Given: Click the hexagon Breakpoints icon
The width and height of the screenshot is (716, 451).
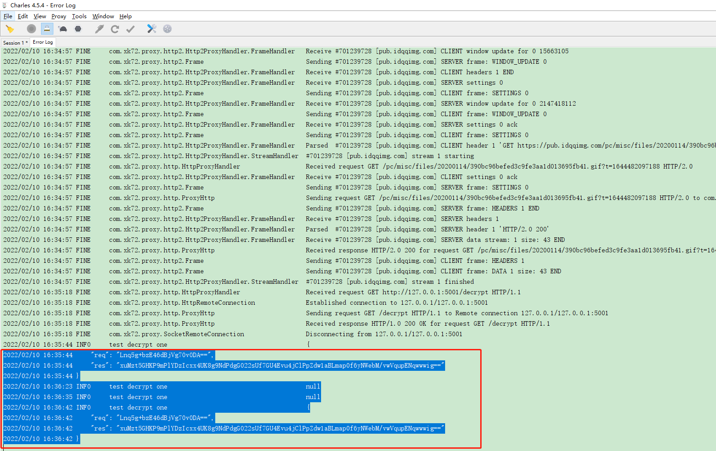Looking at the screenshot, I should tap(78, 29).
